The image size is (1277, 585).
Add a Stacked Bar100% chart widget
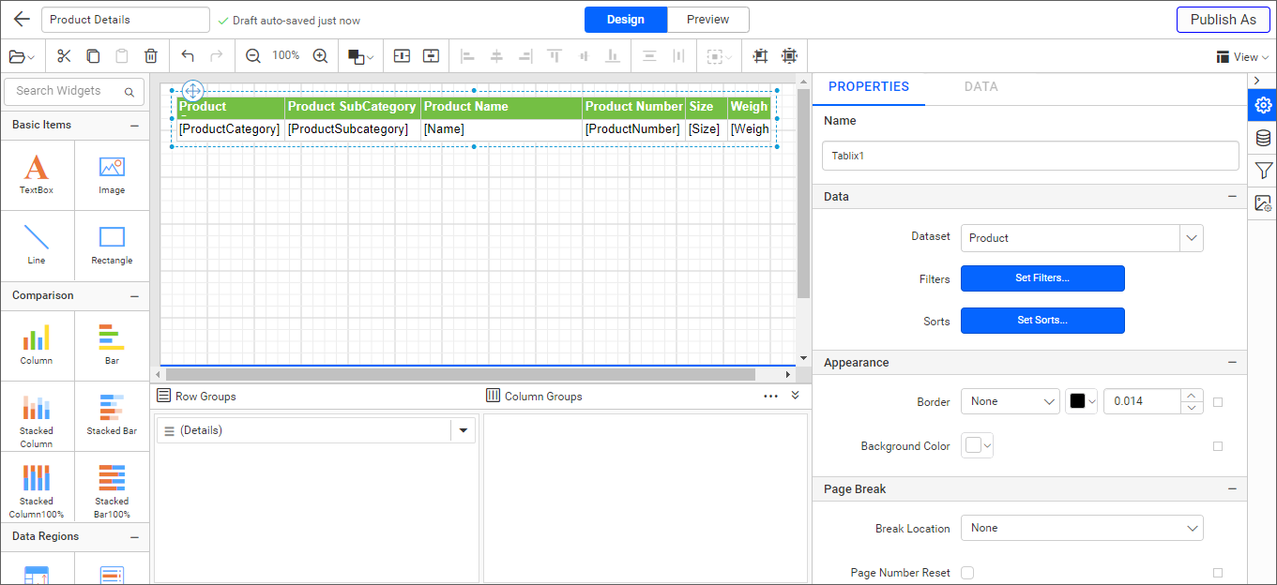point(112,487)
